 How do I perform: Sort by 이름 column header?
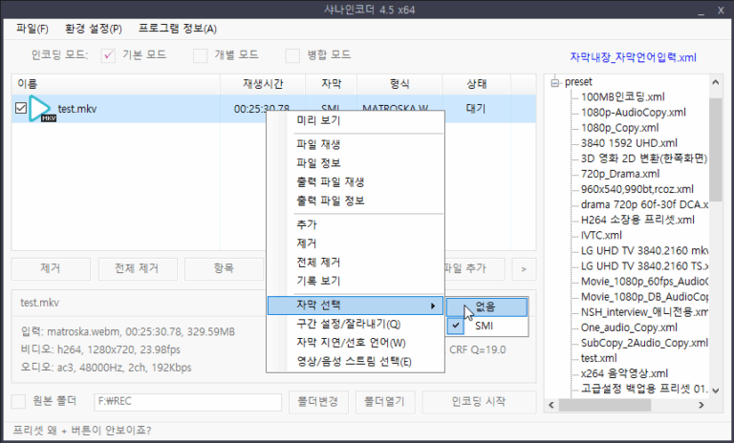coord(116,84)
